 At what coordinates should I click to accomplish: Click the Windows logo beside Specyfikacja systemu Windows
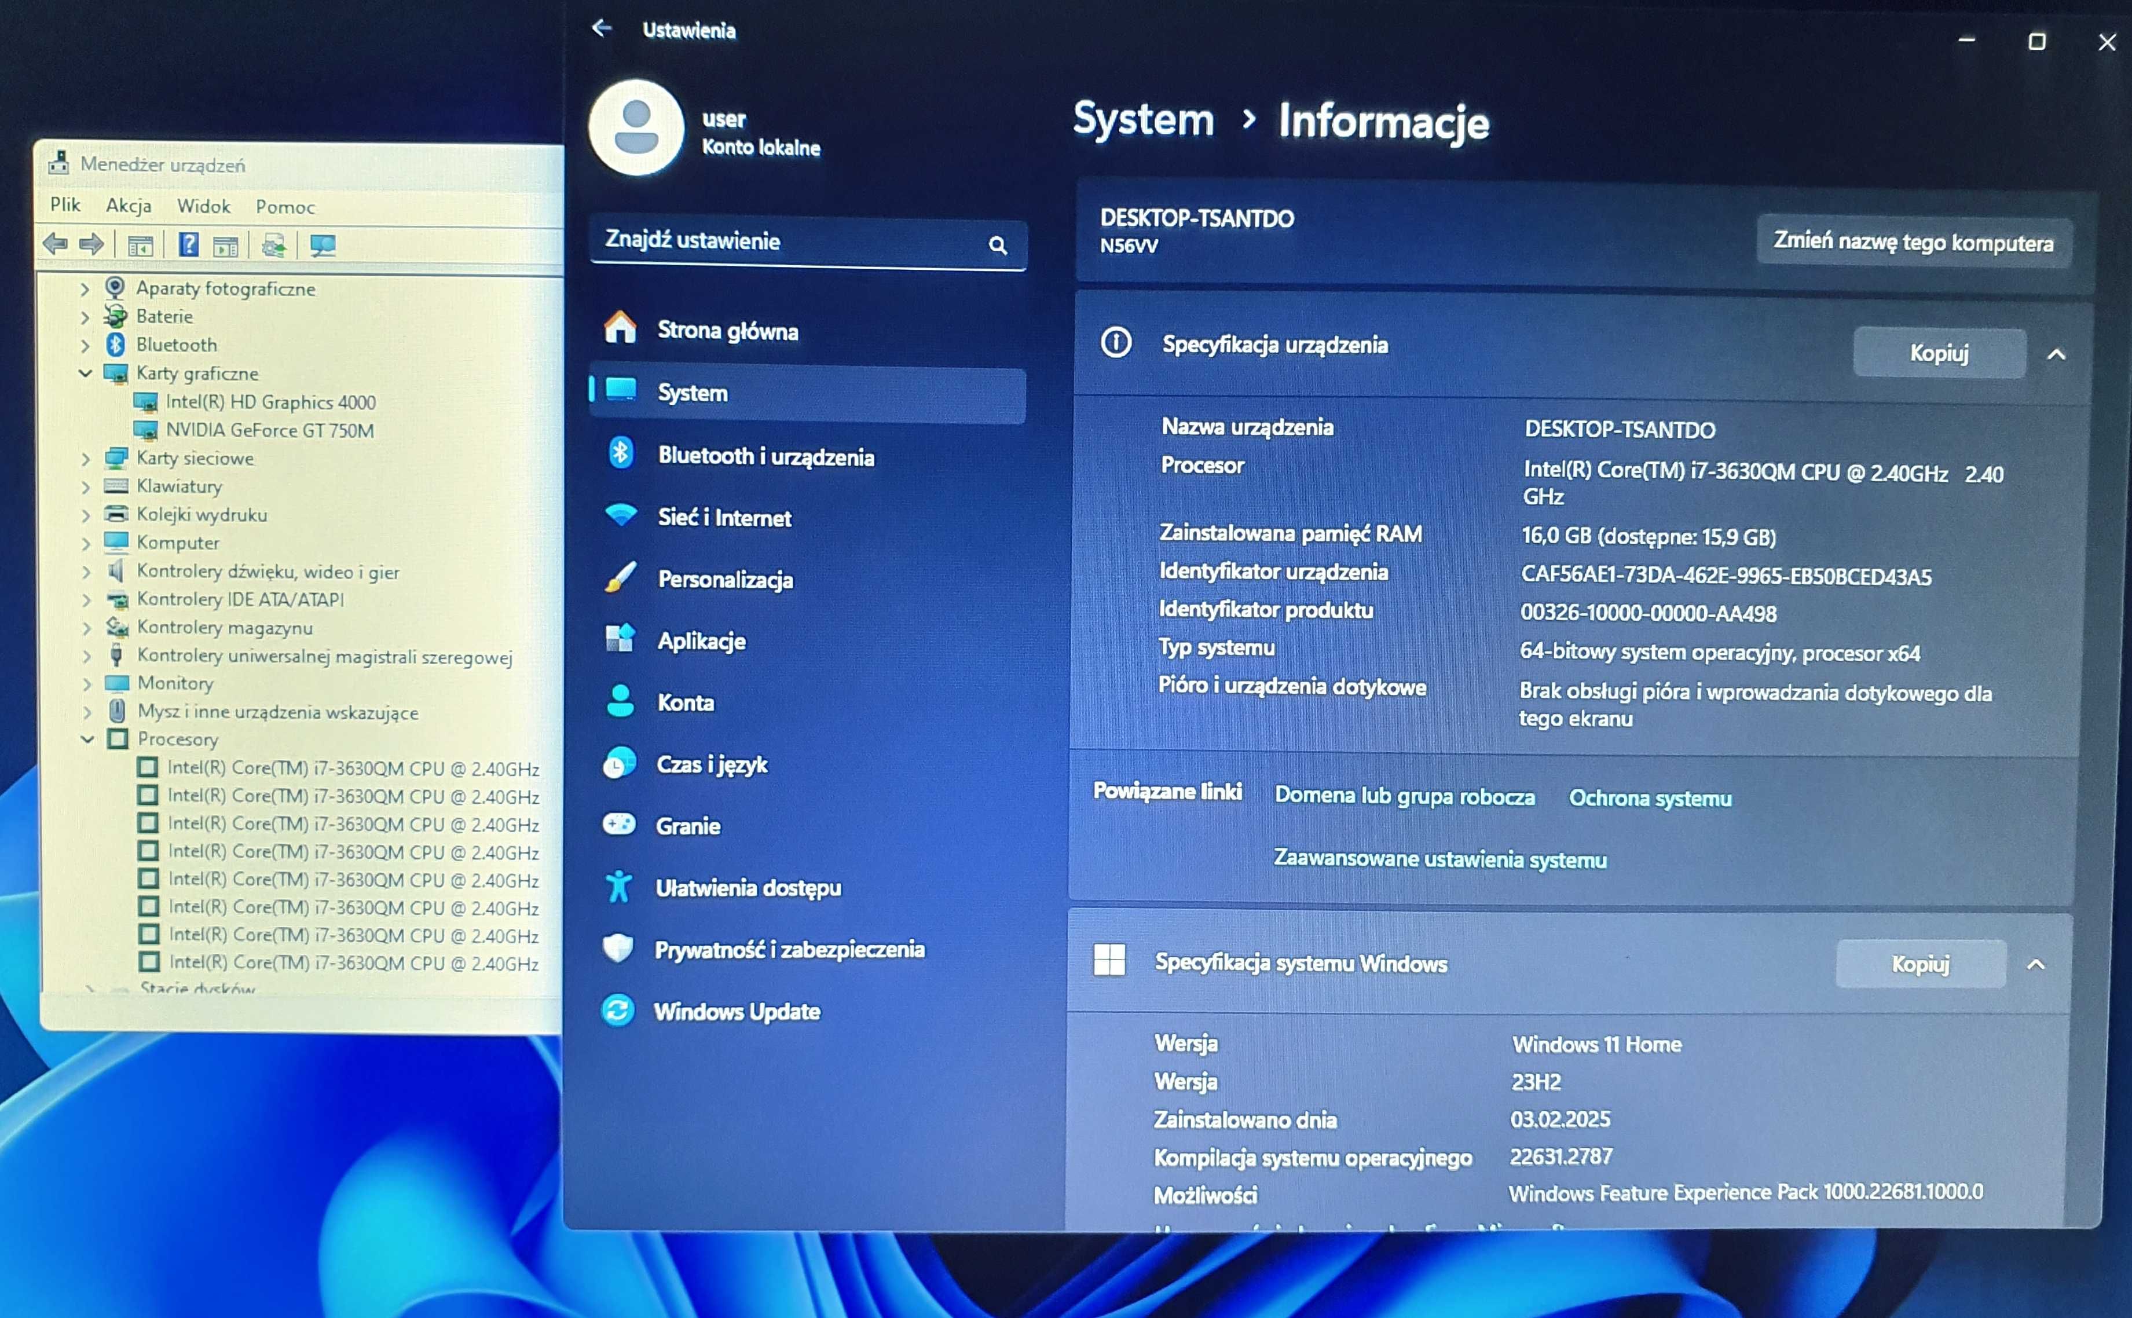click(x=1109, y=960)
